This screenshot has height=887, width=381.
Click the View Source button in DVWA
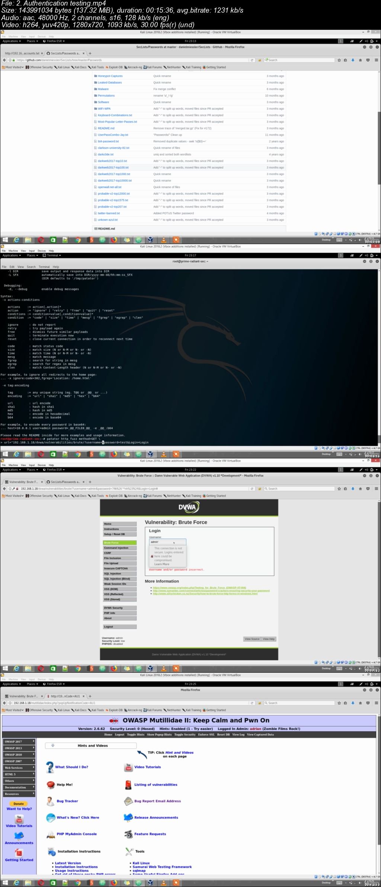(252, 639)
